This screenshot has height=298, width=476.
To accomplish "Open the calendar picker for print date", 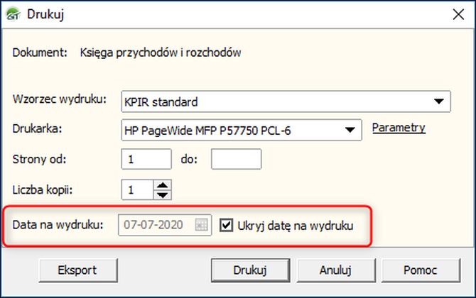I will pos(201,225).
